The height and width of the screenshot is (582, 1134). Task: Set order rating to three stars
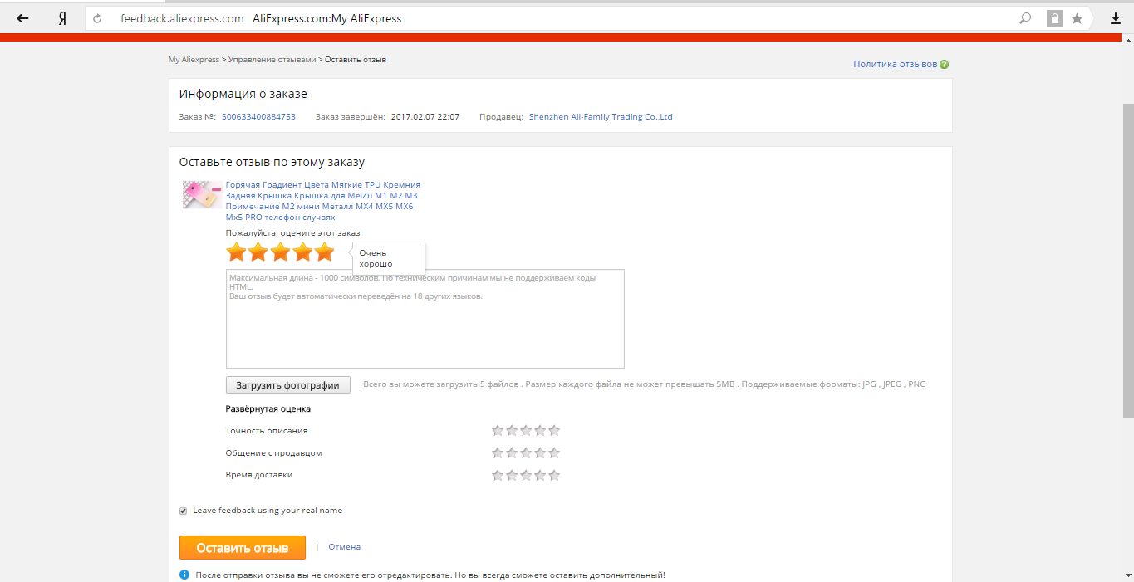point(280,252)
